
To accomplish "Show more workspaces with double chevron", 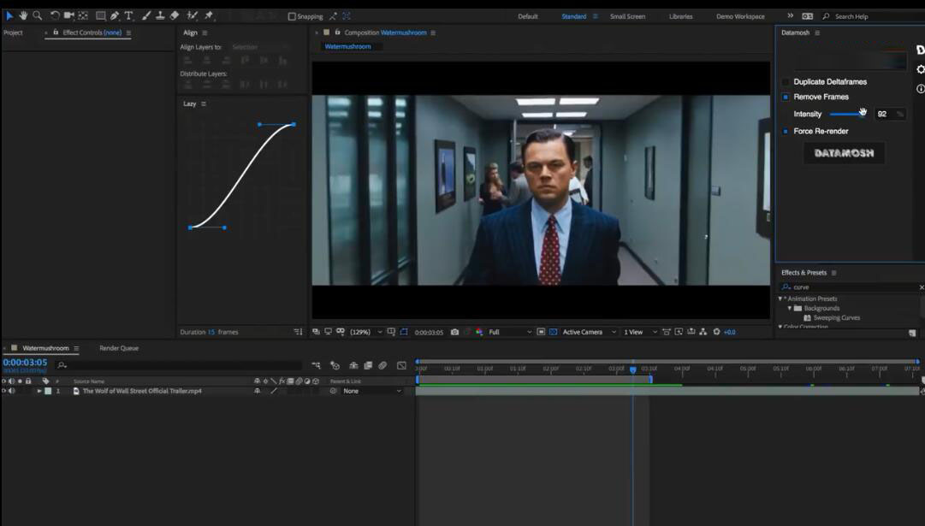I will [x=791, y=16].
